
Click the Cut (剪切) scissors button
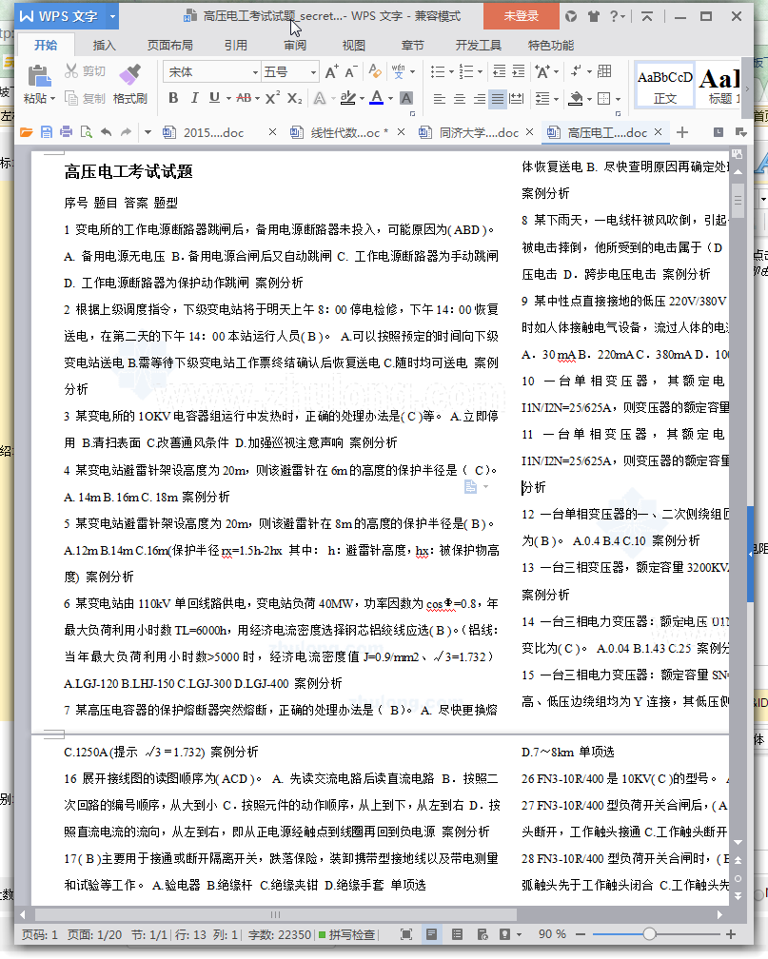(x=85, y=71)
